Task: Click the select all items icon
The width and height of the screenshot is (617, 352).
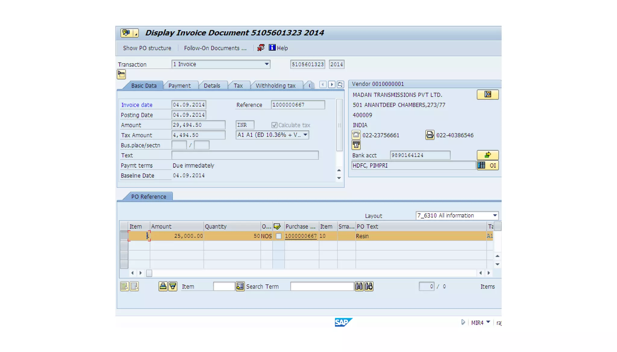Action: click(x=124, y=286)
